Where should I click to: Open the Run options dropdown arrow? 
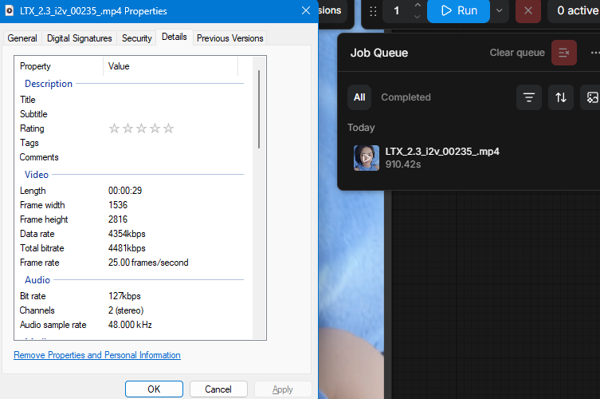click(x=500, y=10)
